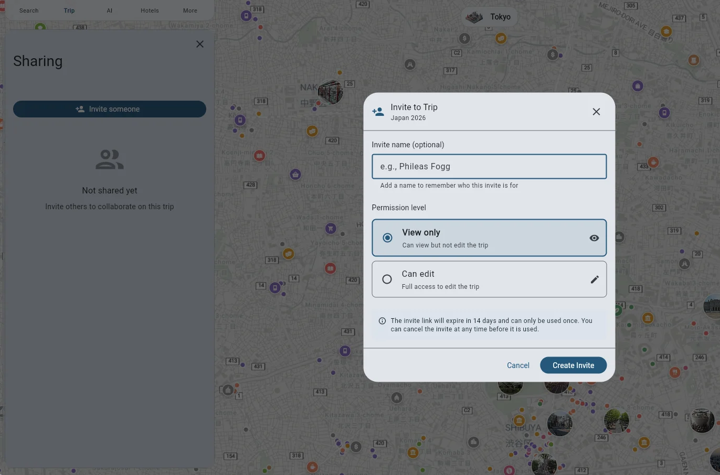Click the info icon in the invite expiration notice
The image size is (720, 475).
tap(382, 320)
